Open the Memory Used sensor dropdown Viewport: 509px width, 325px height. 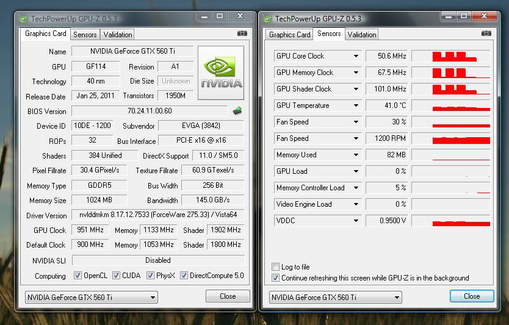[356, 155]
